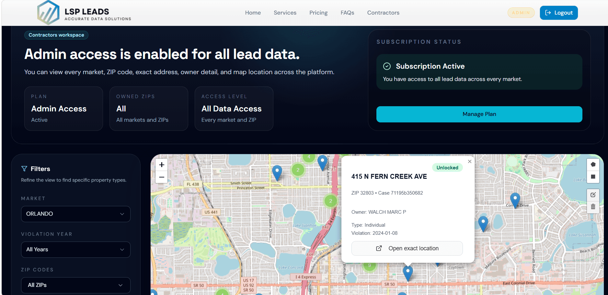
Task: Click the Owner: WALCH MARC P text
Action: point(379,212)
